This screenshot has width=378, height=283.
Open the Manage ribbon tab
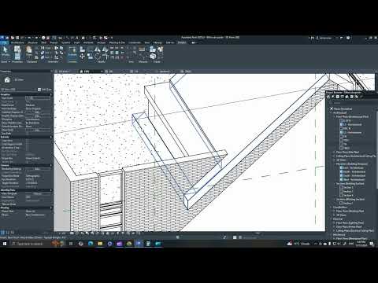coord(157,42)
